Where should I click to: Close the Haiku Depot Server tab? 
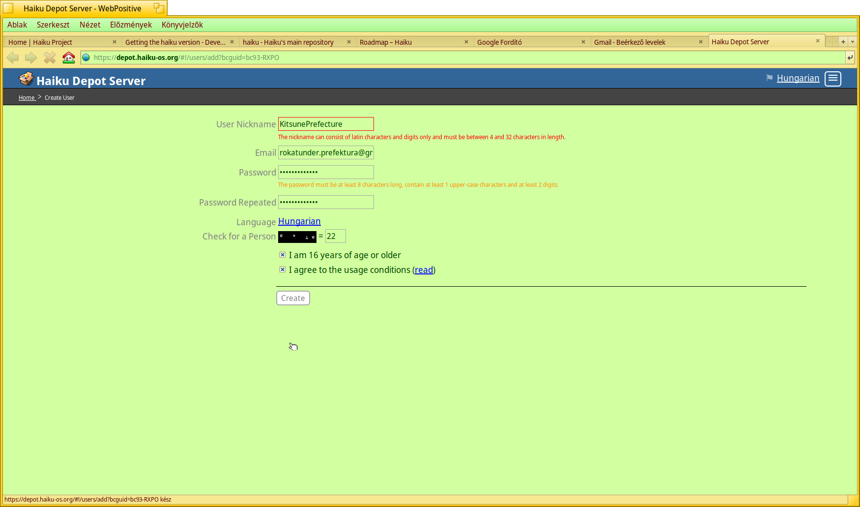coord(818,41)
